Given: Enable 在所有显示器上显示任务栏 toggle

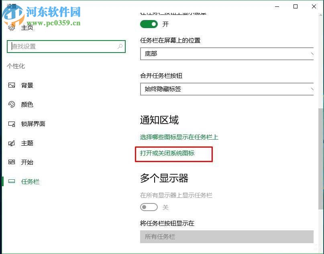Looking at the screenshot, I should click(x=149, y=207).
